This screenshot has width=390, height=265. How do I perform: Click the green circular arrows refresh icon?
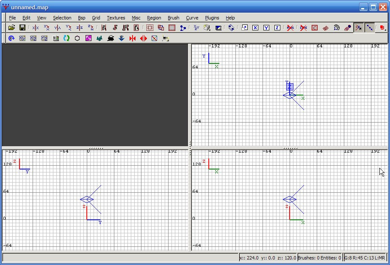66,38
